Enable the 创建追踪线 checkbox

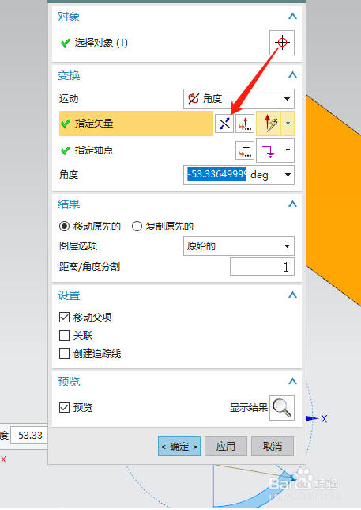click(64, 353)
